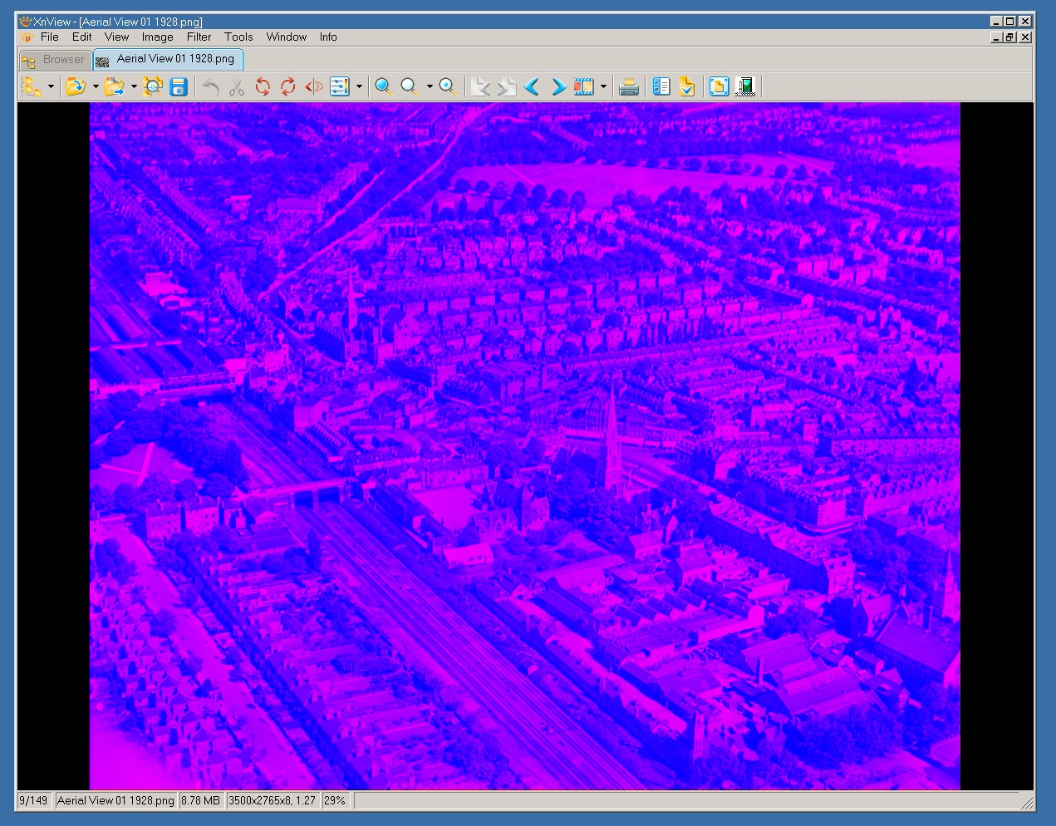Click the Save disk icon
The width and height of the screenshot is (1056, 826).
tap(179, 86)
